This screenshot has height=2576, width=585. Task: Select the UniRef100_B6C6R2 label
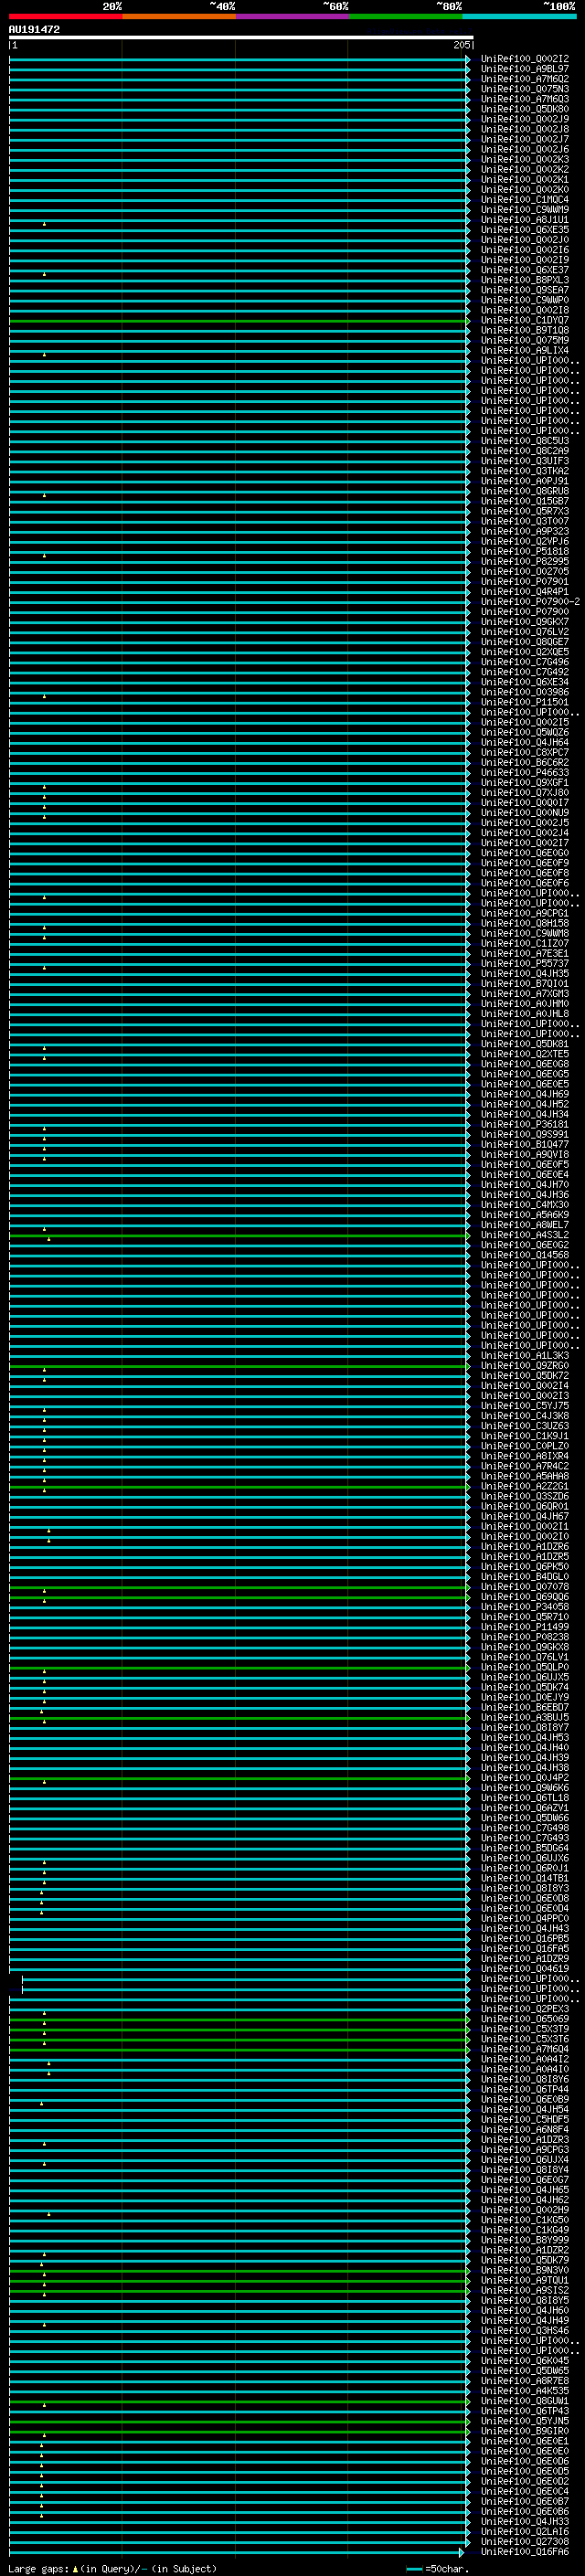(525, 762)
